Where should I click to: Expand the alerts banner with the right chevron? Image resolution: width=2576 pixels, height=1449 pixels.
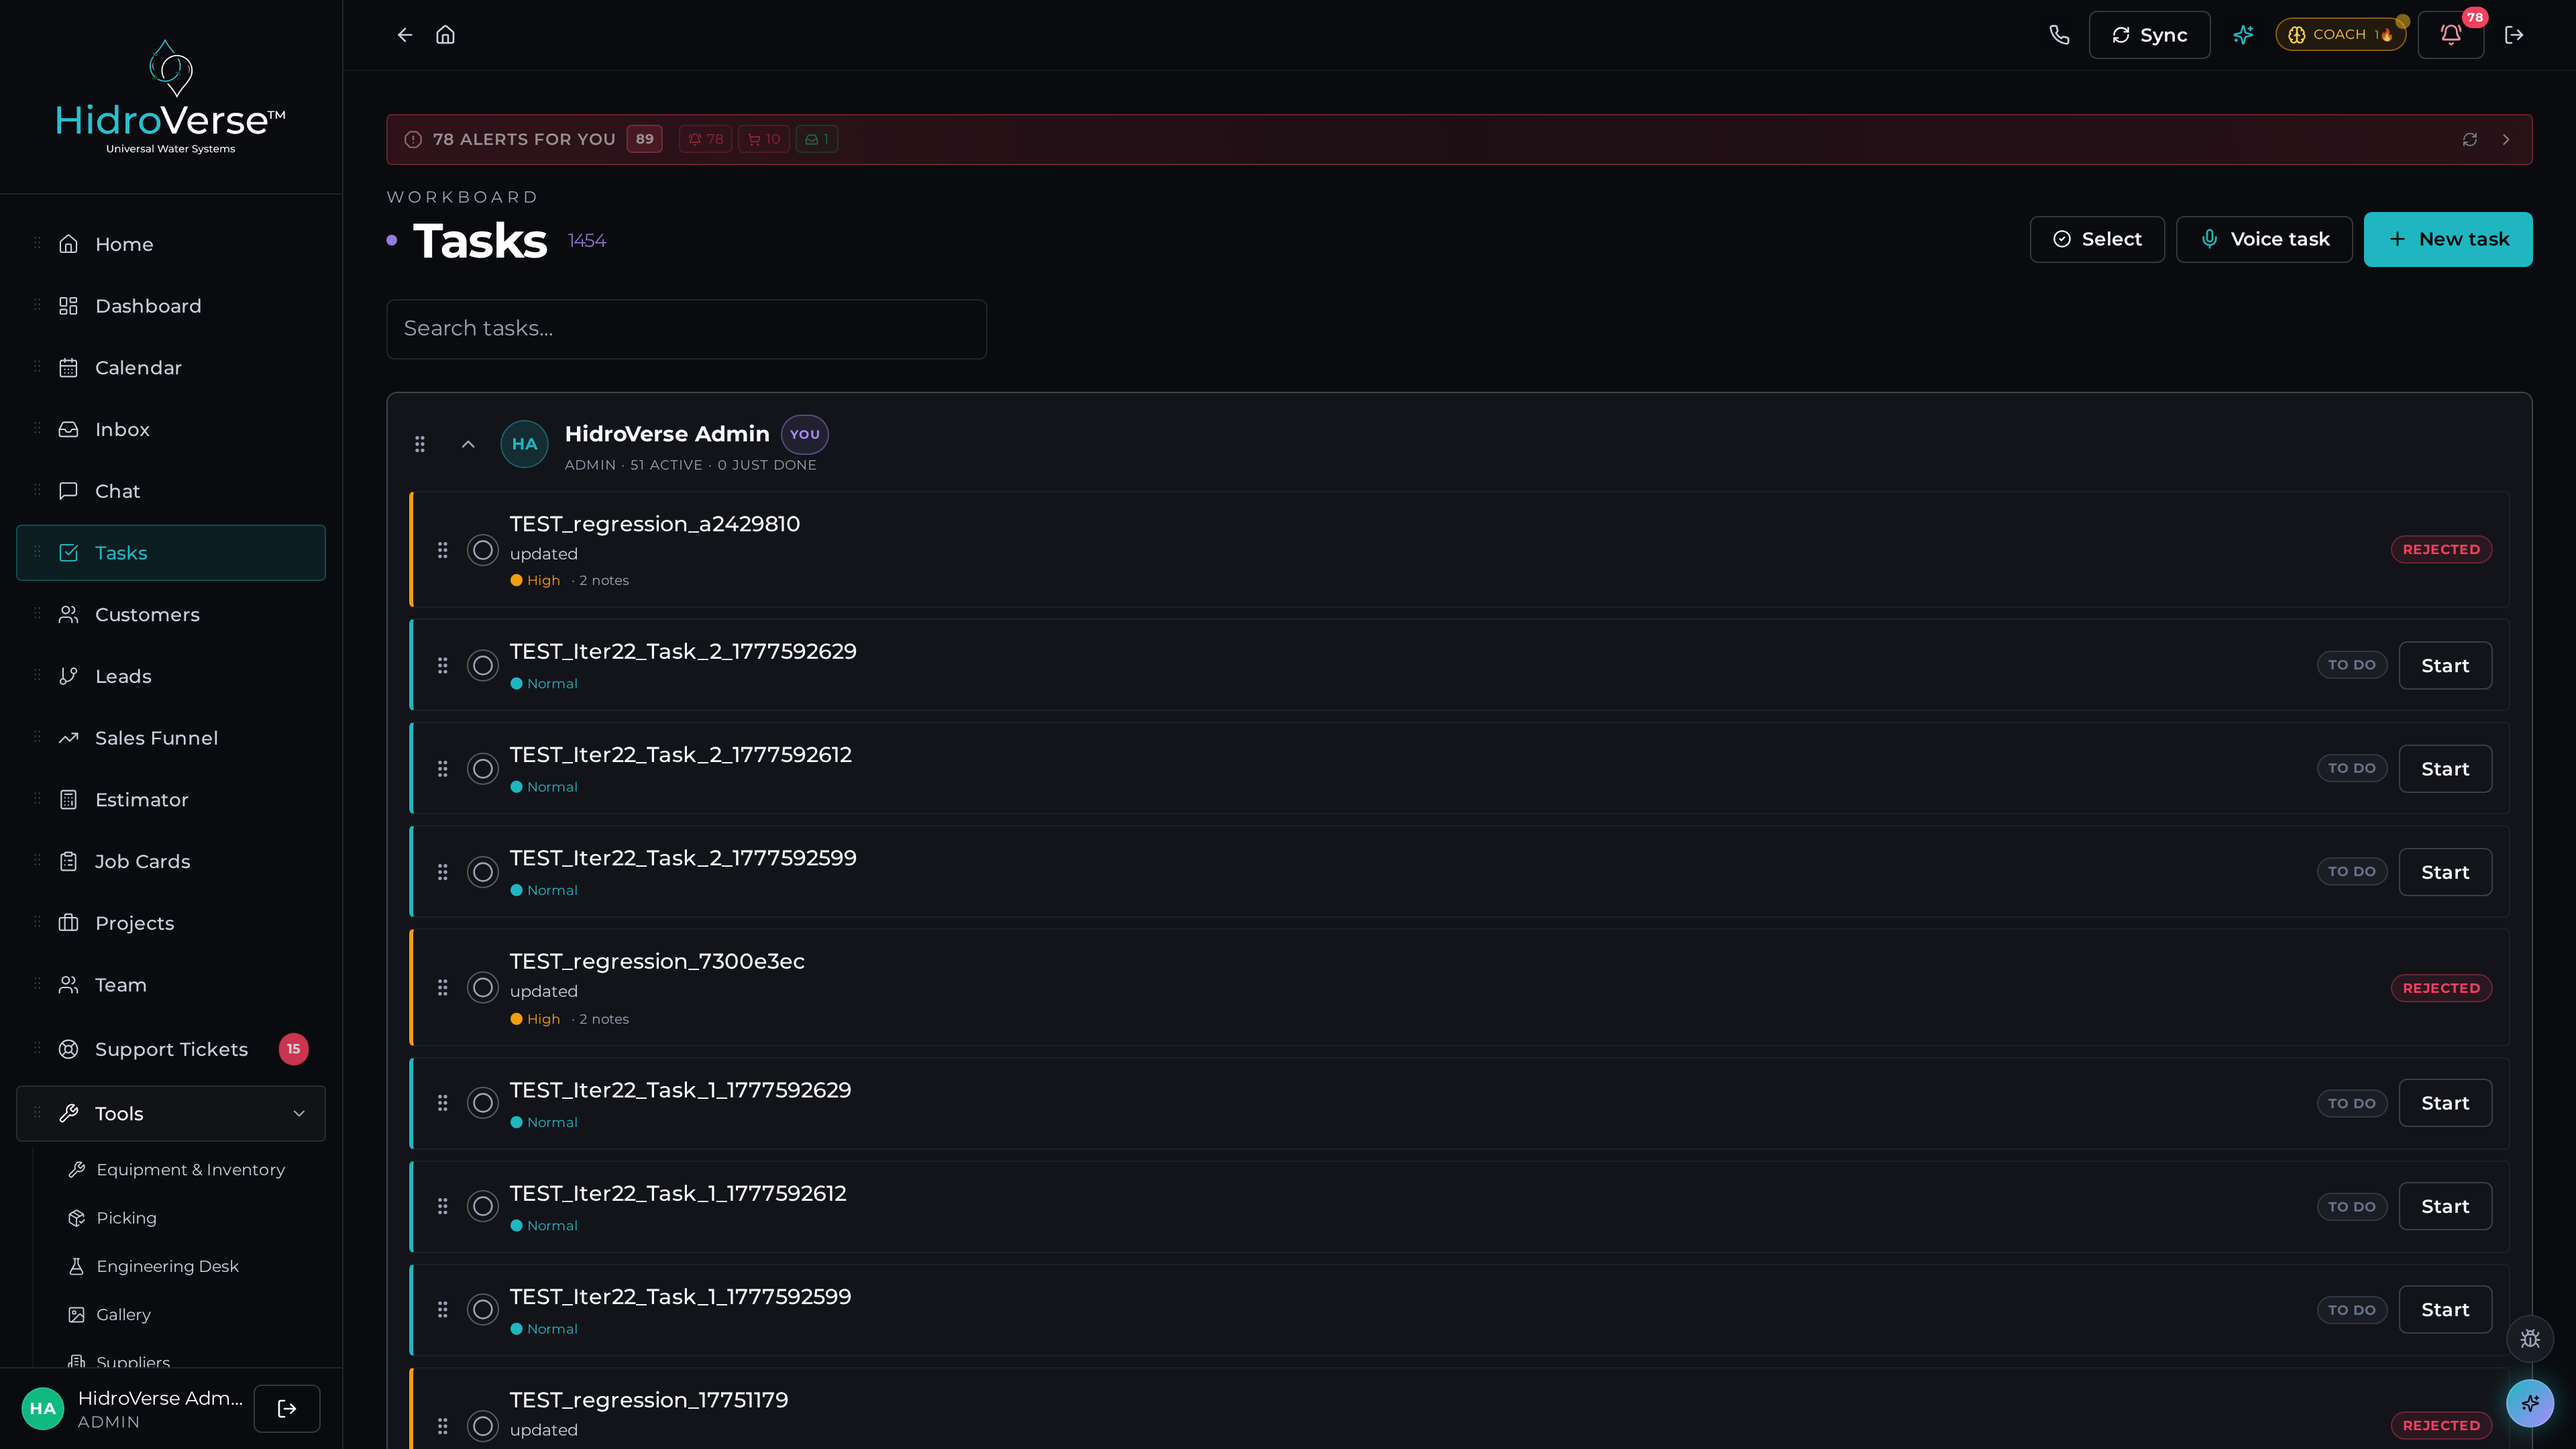[x=2506, y=140]
